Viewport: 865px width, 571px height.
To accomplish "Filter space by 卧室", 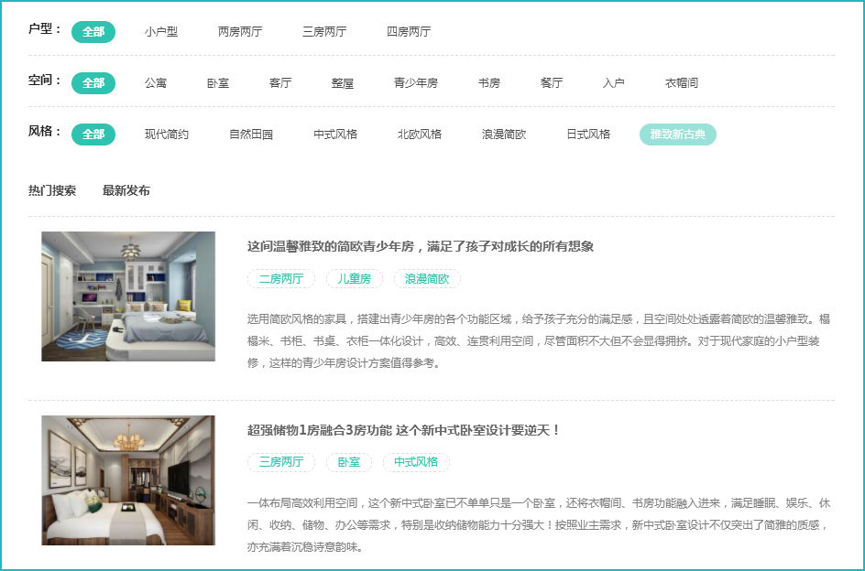I will (217, 82).
